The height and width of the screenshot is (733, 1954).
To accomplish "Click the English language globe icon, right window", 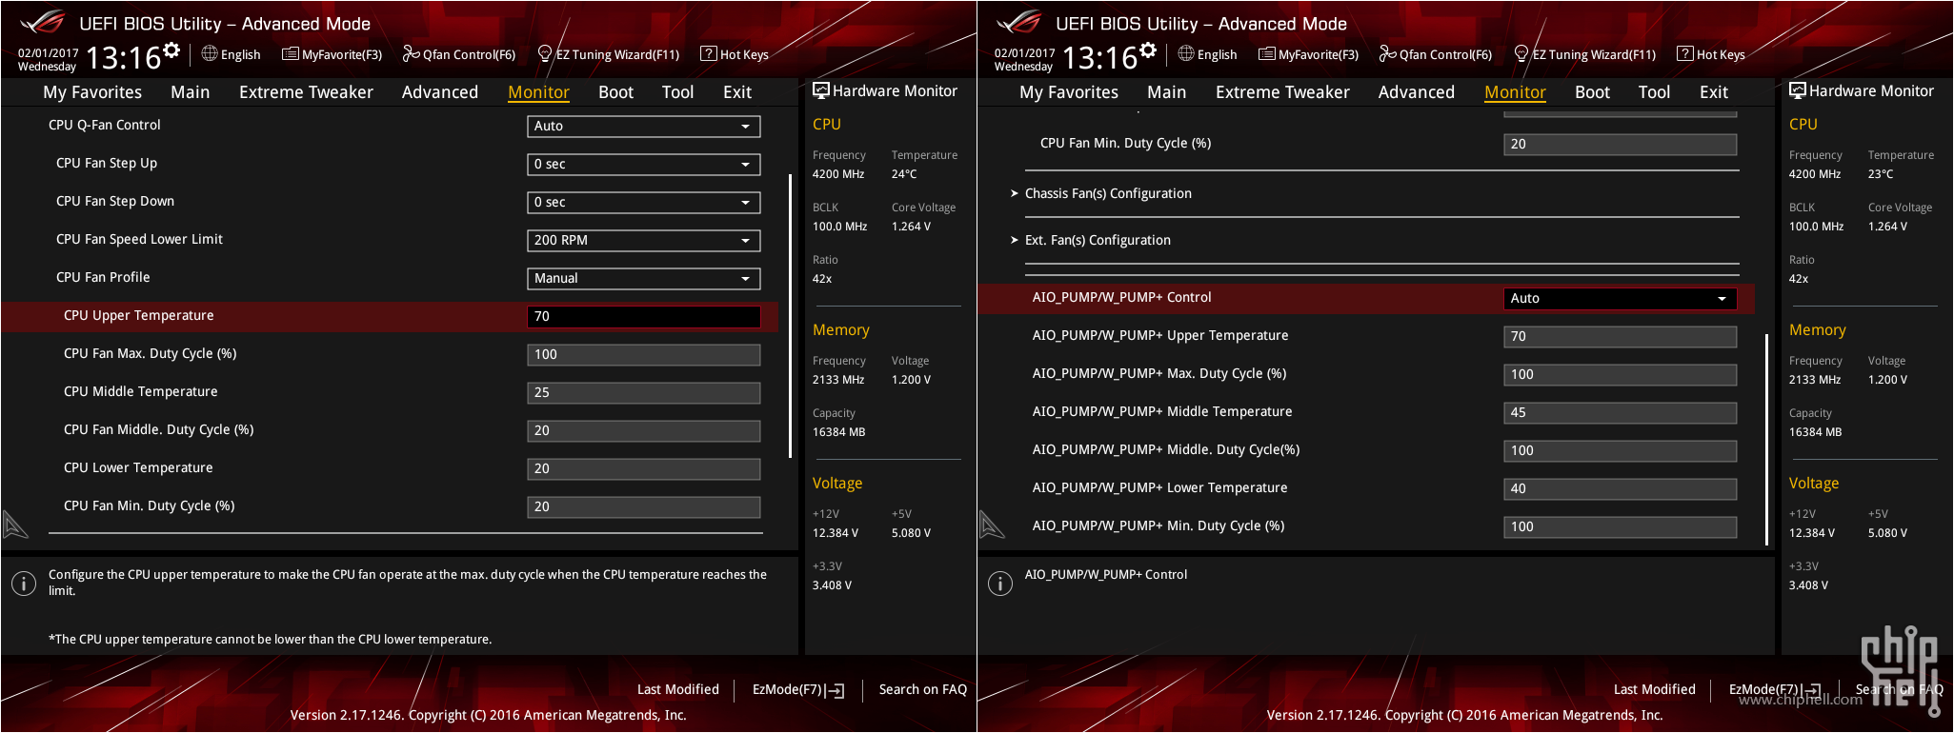I will click(1186, 53).
